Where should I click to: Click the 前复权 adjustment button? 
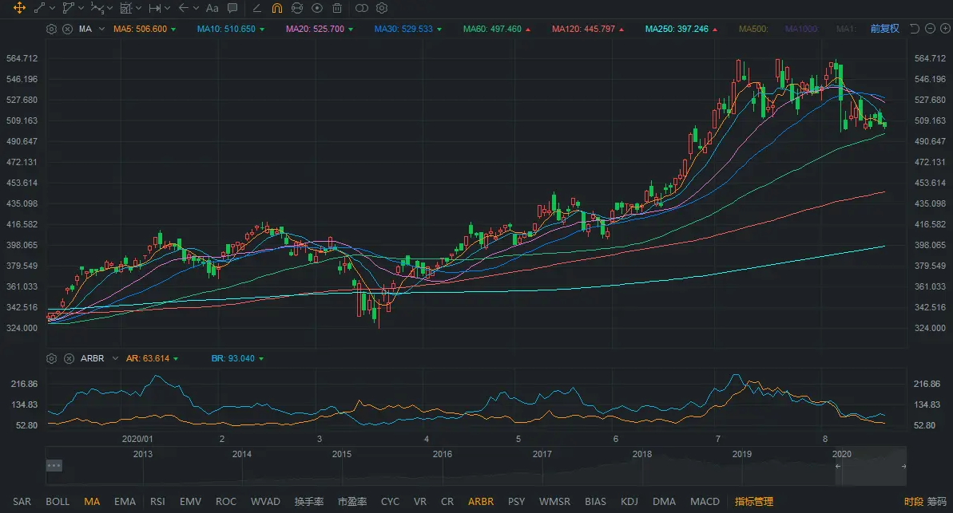[884, 29]
